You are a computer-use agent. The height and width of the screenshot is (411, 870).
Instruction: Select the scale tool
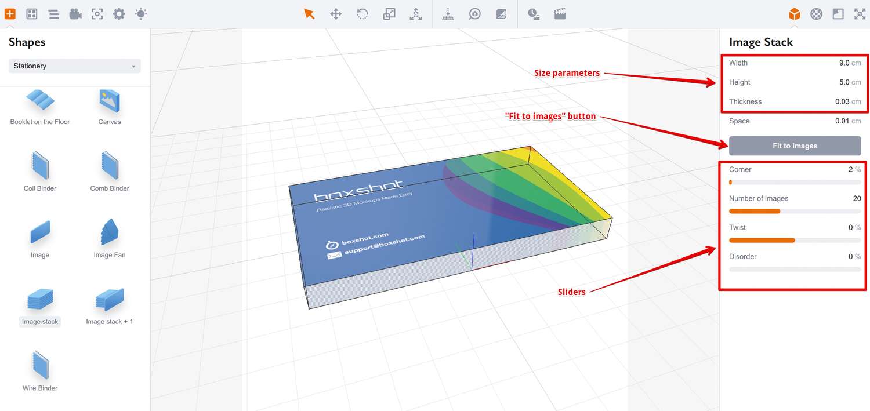point(389,14)
